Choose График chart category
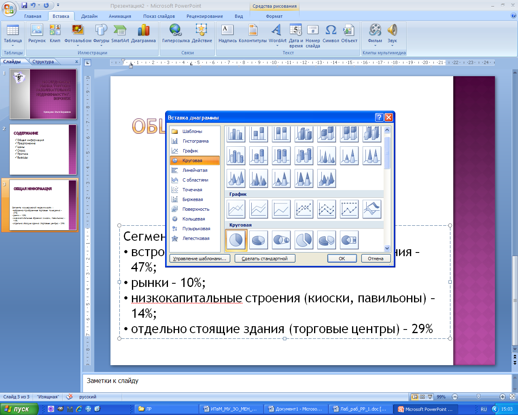The image size is (518, 415). [195, 151]
